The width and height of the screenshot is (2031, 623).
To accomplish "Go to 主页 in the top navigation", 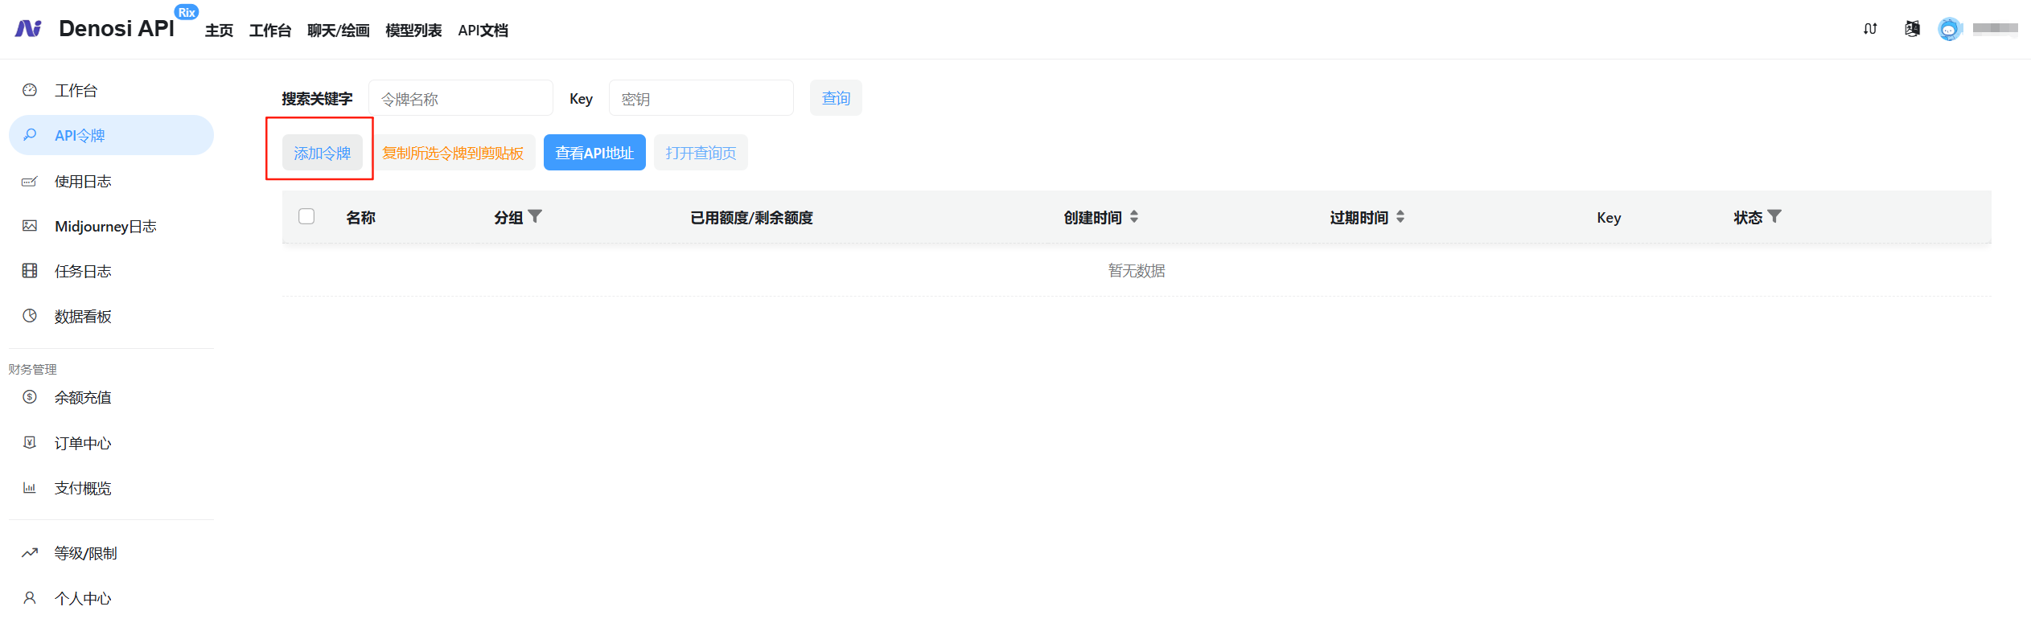I will [x=219, y=31].
